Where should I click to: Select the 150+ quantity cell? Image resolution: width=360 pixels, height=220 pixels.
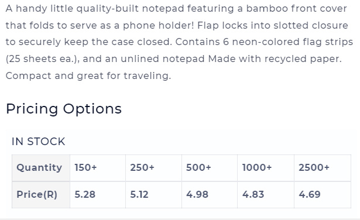pyautogui.click(x=98, y=168)
